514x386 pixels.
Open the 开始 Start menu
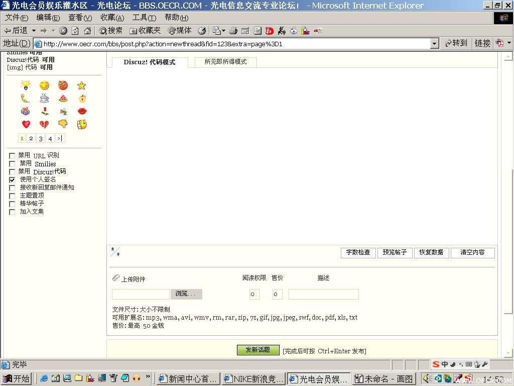16,379
